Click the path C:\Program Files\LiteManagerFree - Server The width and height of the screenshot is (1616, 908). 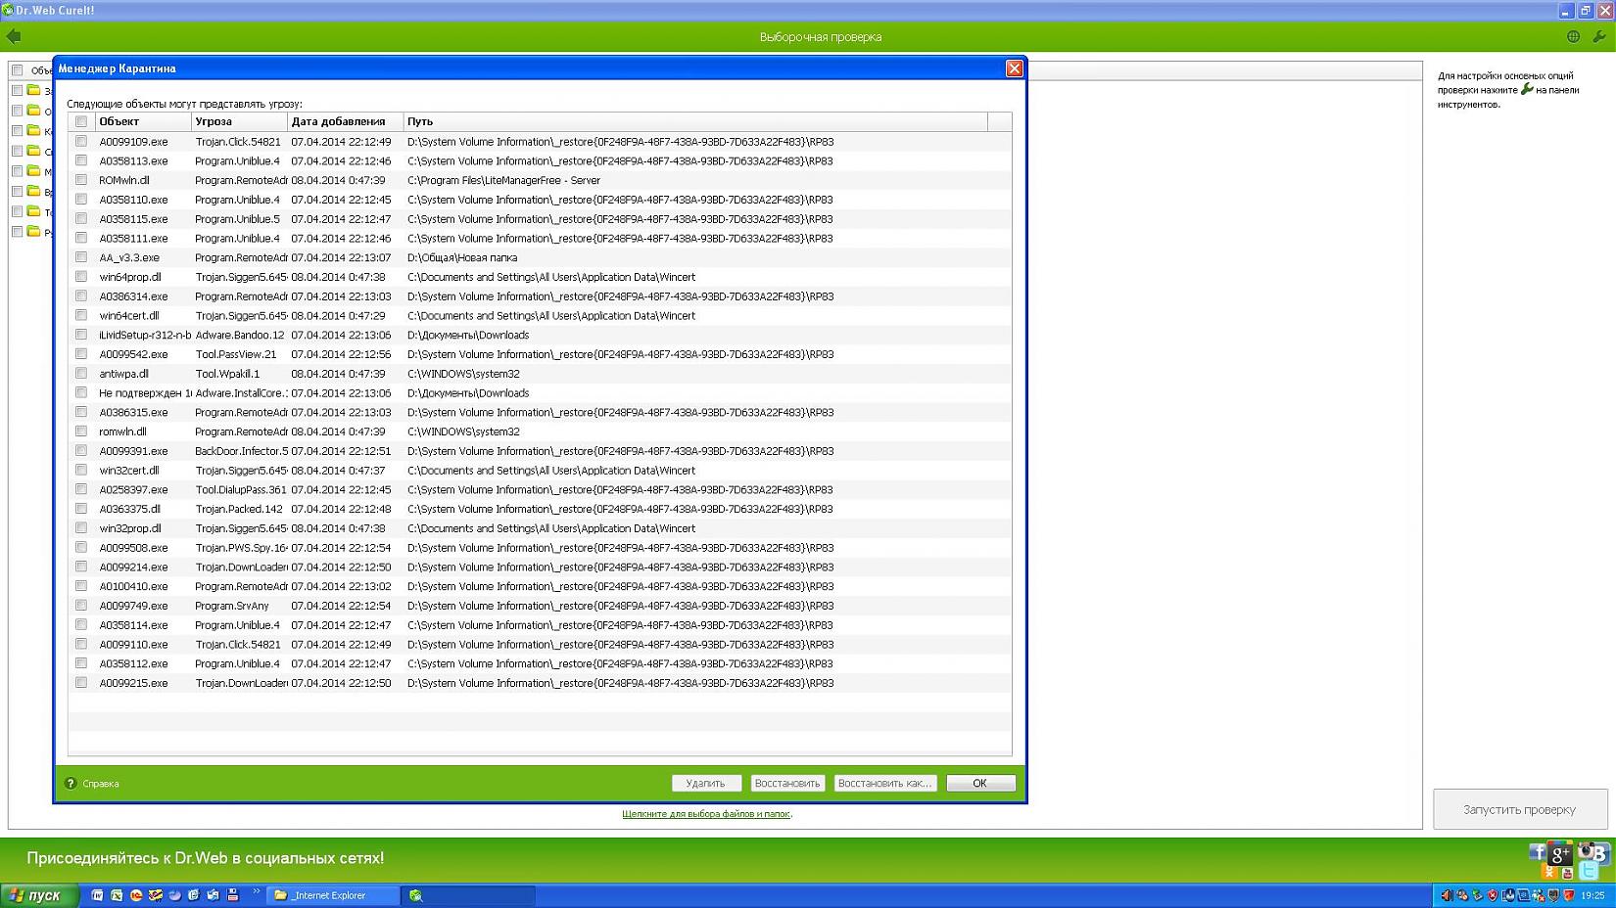[x=503, y=180]
